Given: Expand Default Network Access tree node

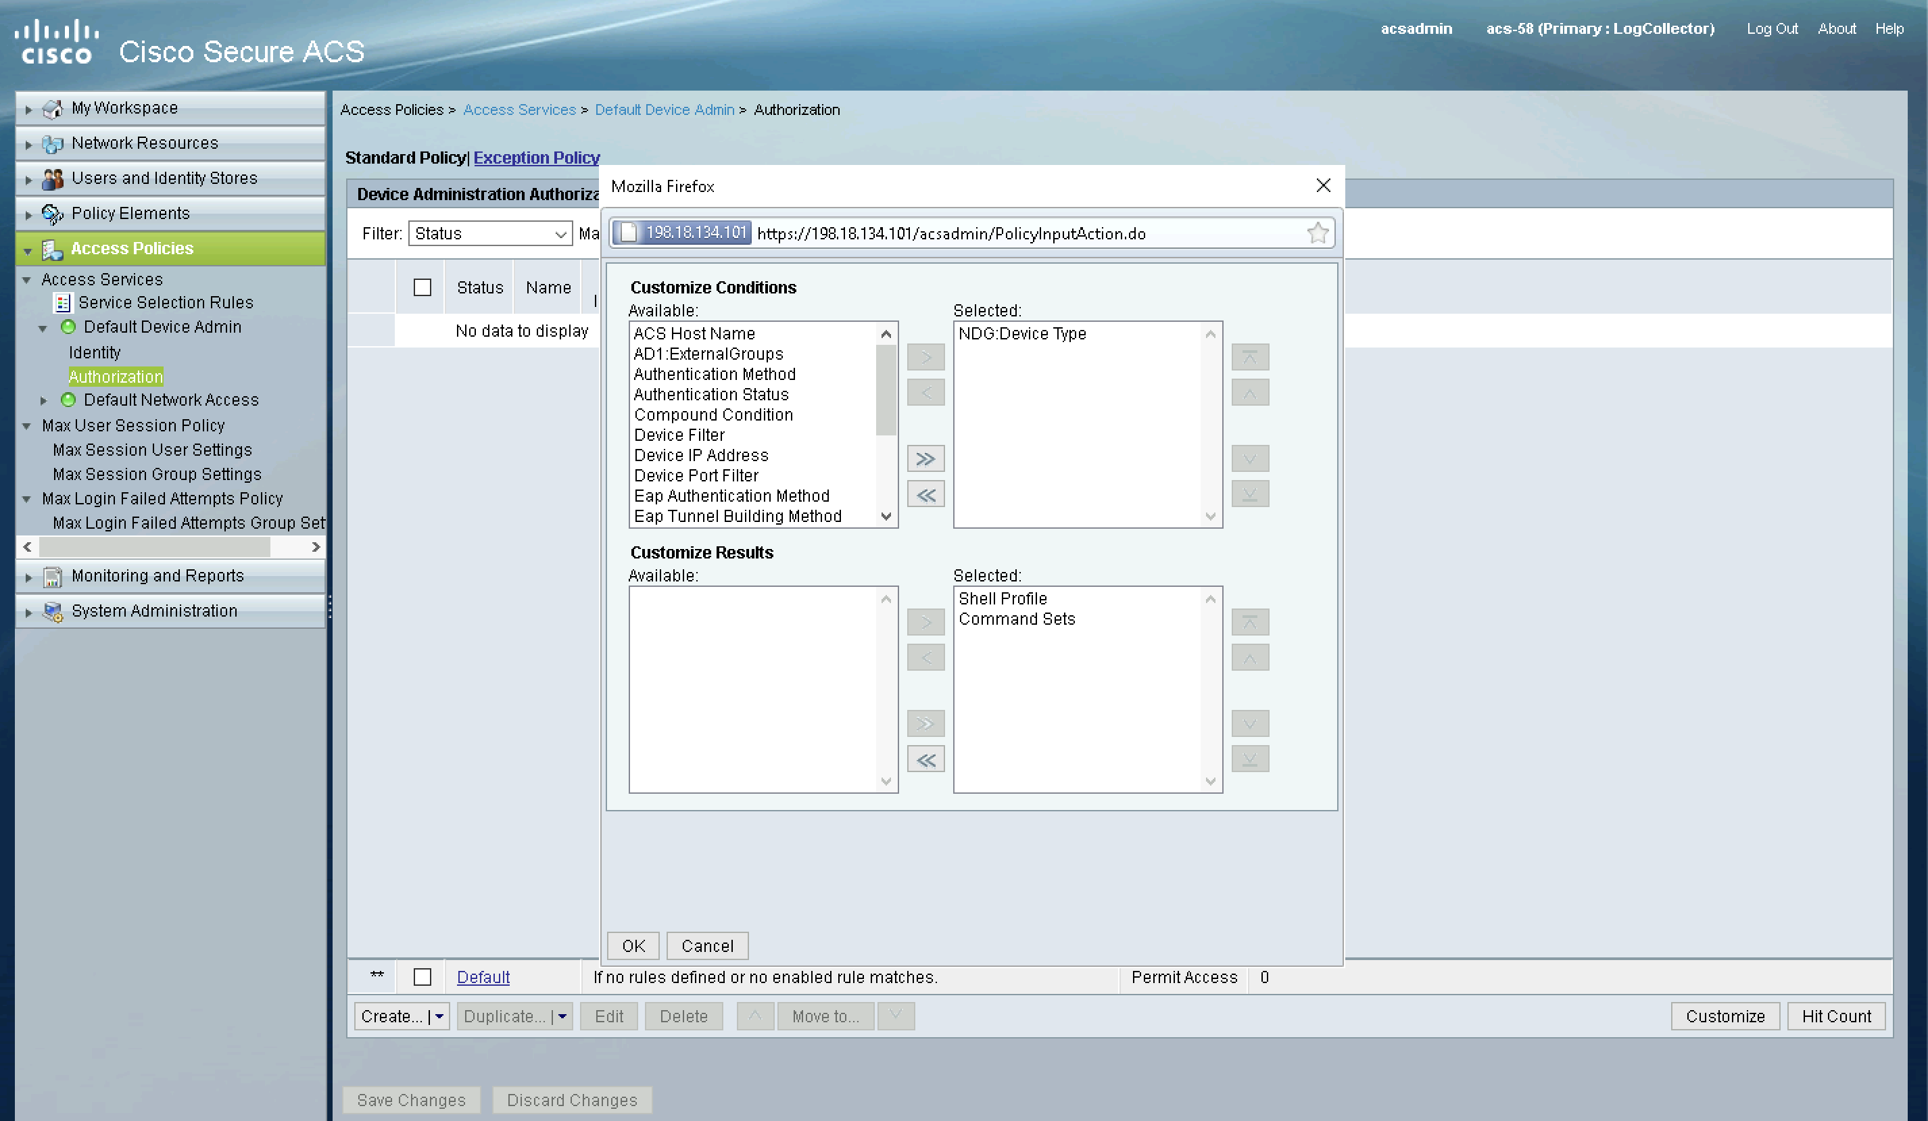Looking at the screenshot, I should pos(44,400).
